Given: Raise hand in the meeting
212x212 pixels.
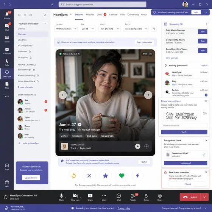Looking at the screenshot, I should [x=146, y=197].
